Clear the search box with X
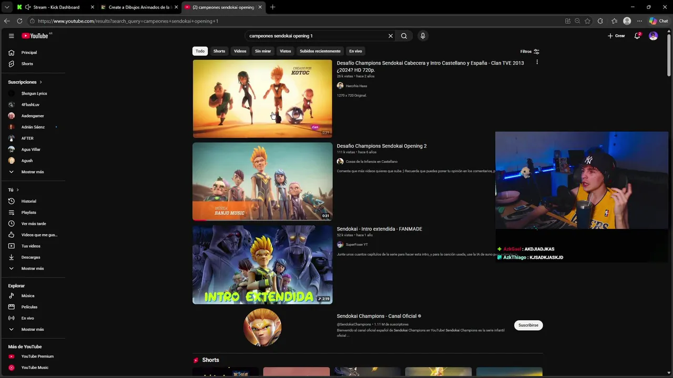673x378 pixels. 391,36
